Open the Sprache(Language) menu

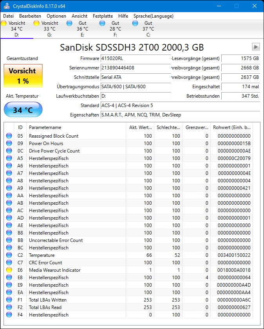[154, 16]
